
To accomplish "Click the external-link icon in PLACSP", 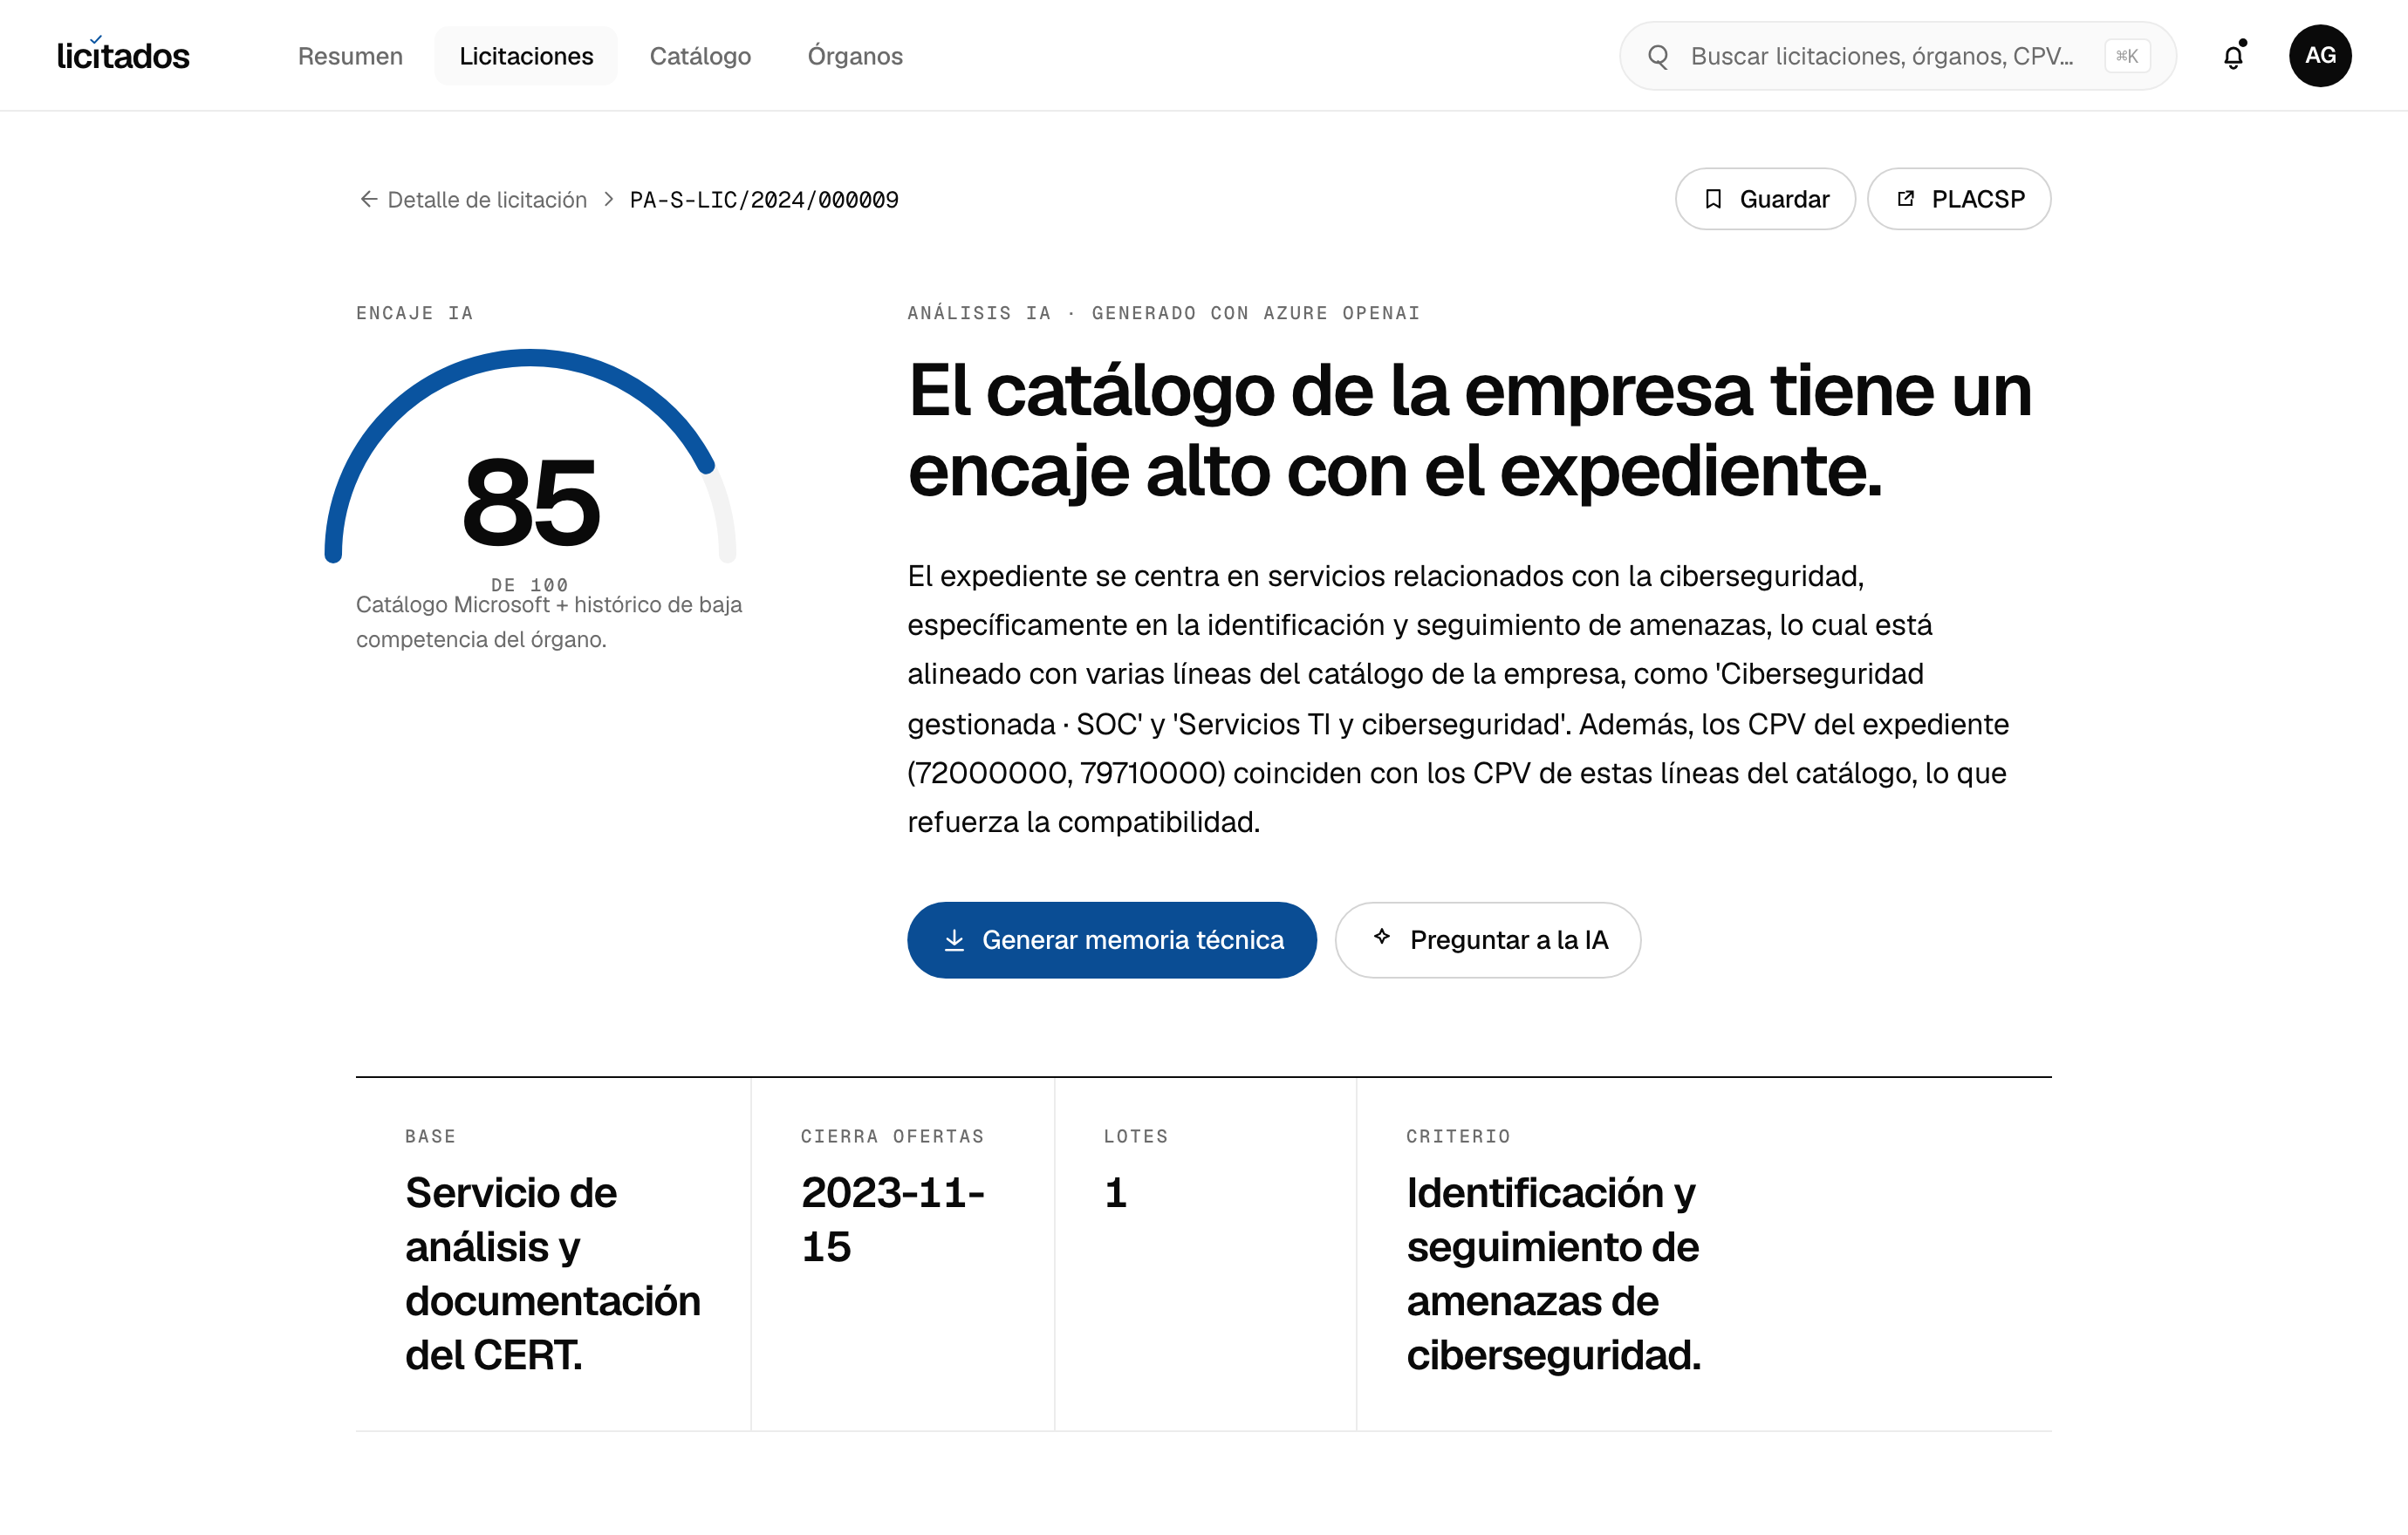I will click(x=1906, y=198).
